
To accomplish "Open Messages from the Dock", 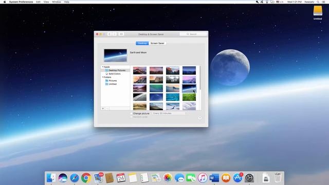I will pos(179,178).
